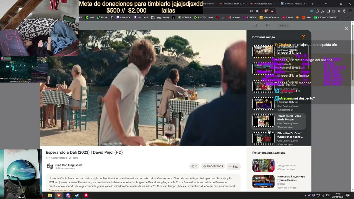Screen dimensions: 354x199
Task: Expand the tab search dropdown arrow
Action: (326, 4)
